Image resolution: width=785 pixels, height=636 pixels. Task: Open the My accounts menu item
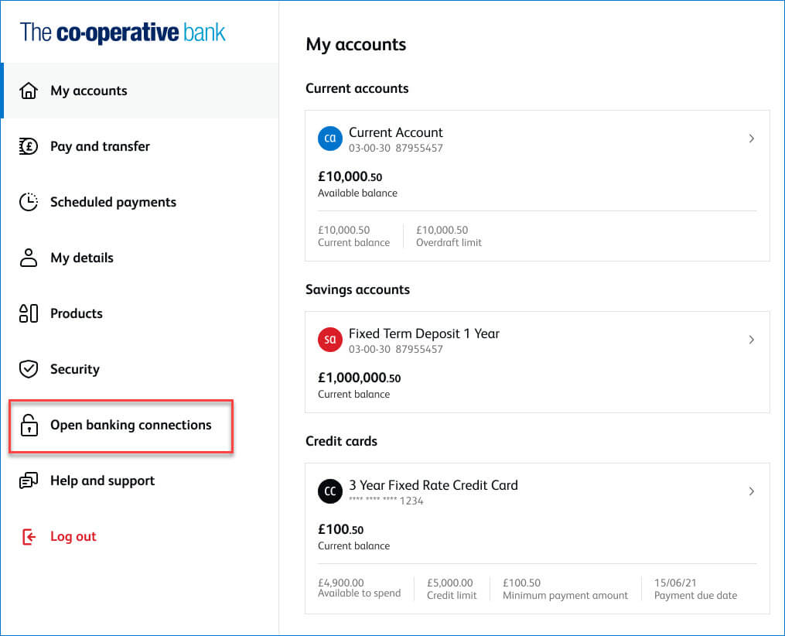point(140,91)
